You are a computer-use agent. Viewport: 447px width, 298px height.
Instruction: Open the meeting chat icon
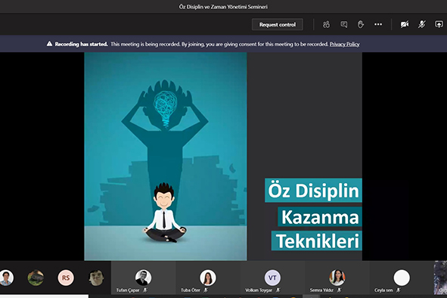(344, 24)
